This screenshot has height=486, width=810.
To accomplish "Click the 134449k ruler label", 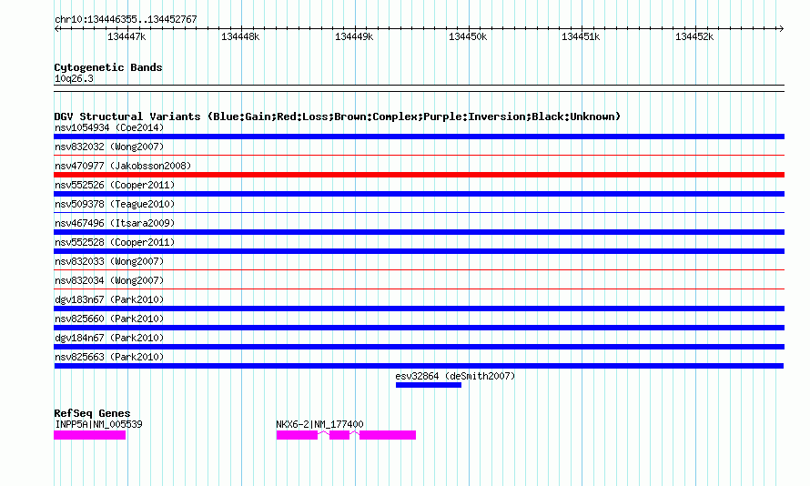I will [354, 36].
